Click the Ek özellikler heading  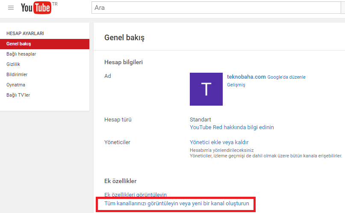pos(121,181)
